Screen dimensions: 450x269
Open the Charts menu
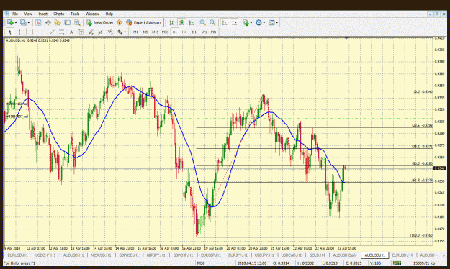[58, 14]
